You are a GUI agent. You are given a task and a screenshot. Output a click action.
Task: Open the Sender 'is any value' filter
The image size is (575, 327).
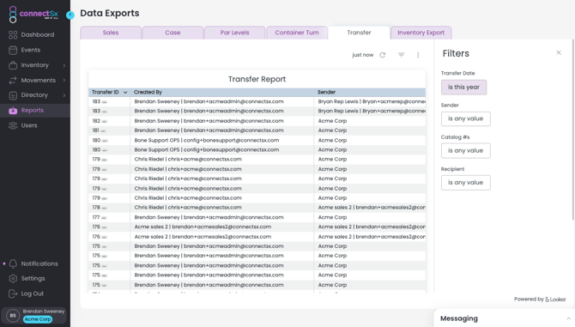tap(466, 118)
